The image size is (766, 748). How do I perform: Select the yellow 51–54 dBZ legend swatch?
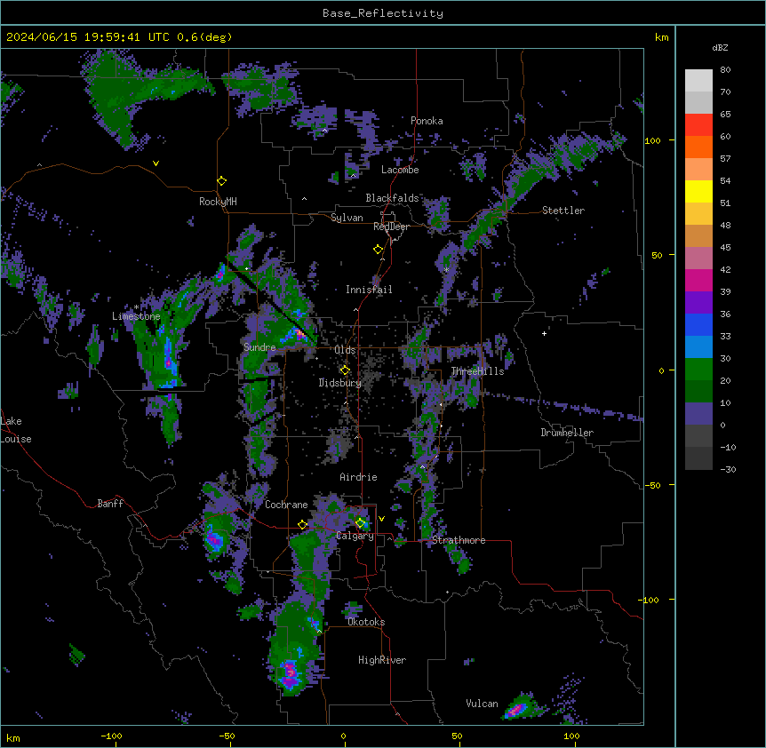[x=698, y=191]
